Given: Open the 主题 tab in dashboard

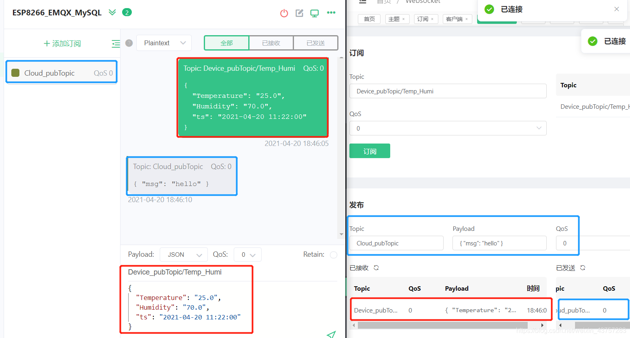Looking at the screenshot, I should (x=393, y=19).
